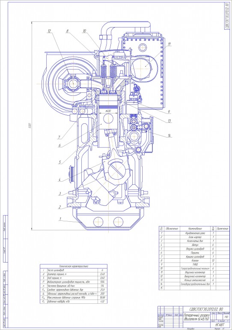Click value '18,68' in characteristics table
This screenshot has height=330, width=232.
tap(102, 298)
